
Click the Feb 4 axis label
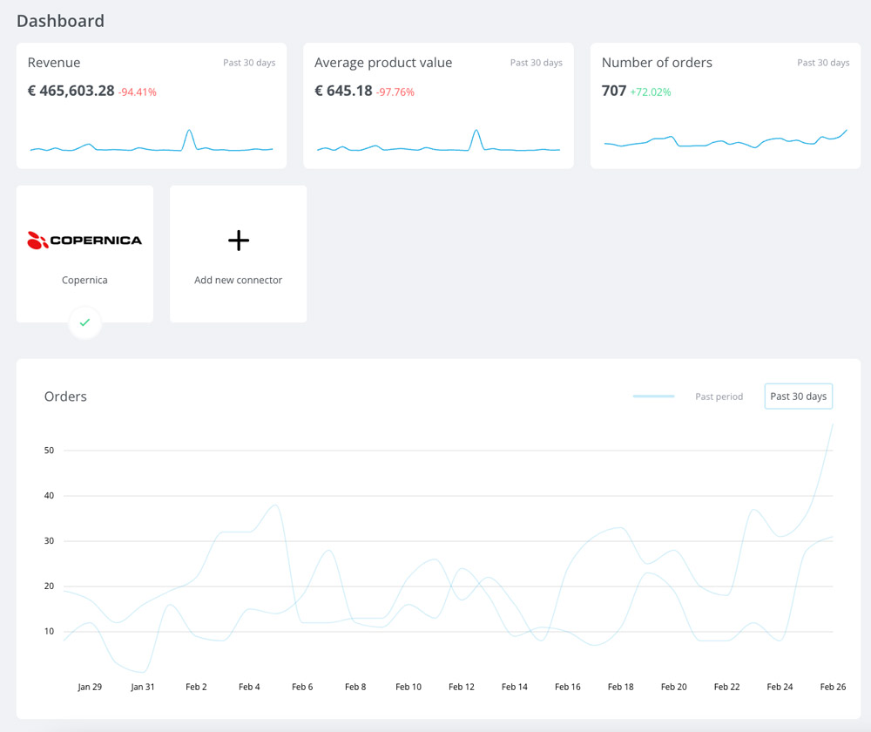(x=249, y=687)
